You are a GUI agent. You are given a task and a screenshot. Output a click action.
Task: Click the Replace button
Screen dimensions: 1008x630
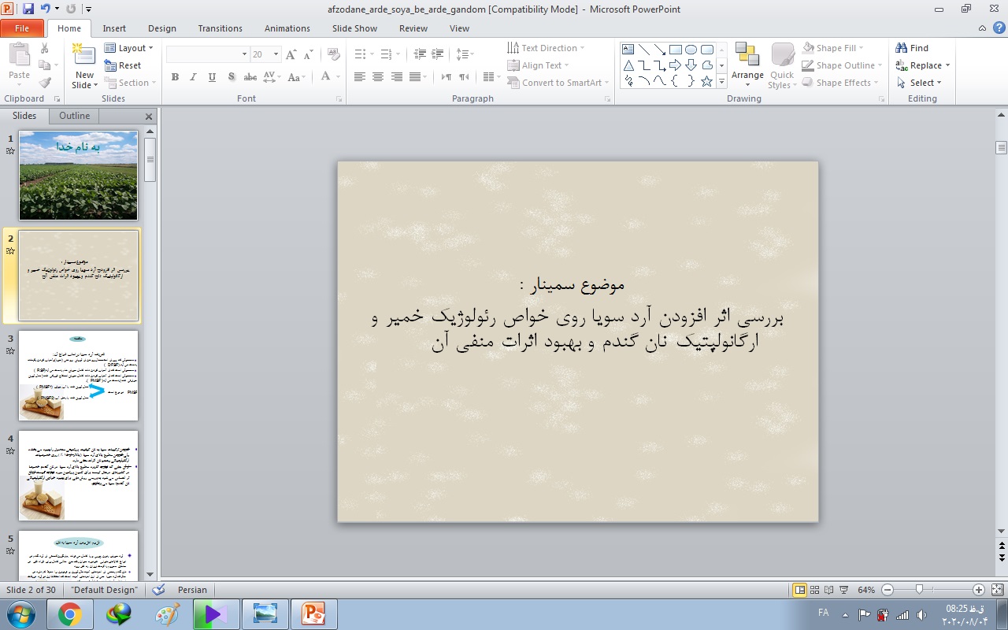(x=923, y=65)
